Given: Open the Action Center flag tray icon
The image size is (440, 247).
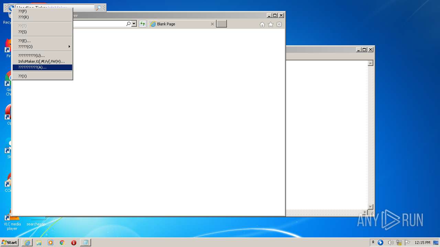Looking at the screenshot, I should tap(407, 243).
